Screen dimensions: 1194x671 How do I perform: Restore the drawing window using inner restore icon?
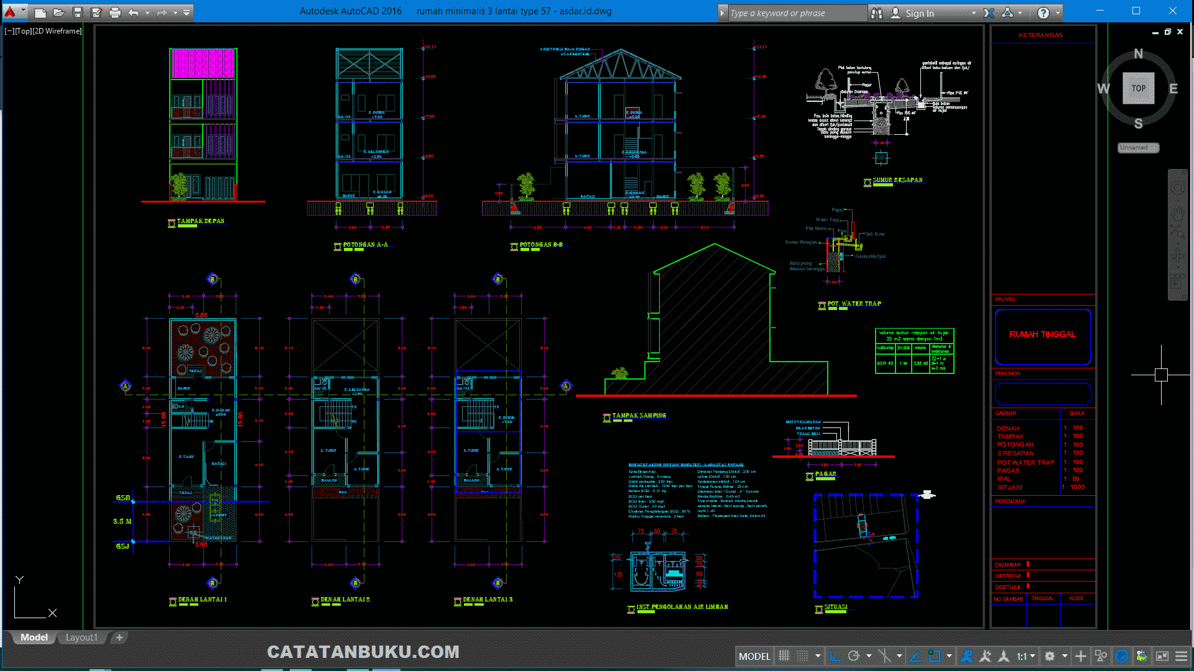click(1167, 32)
